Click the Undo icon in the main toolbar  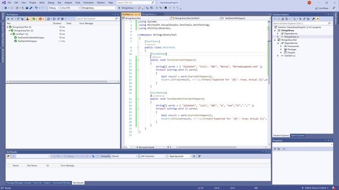click(36, 8)
